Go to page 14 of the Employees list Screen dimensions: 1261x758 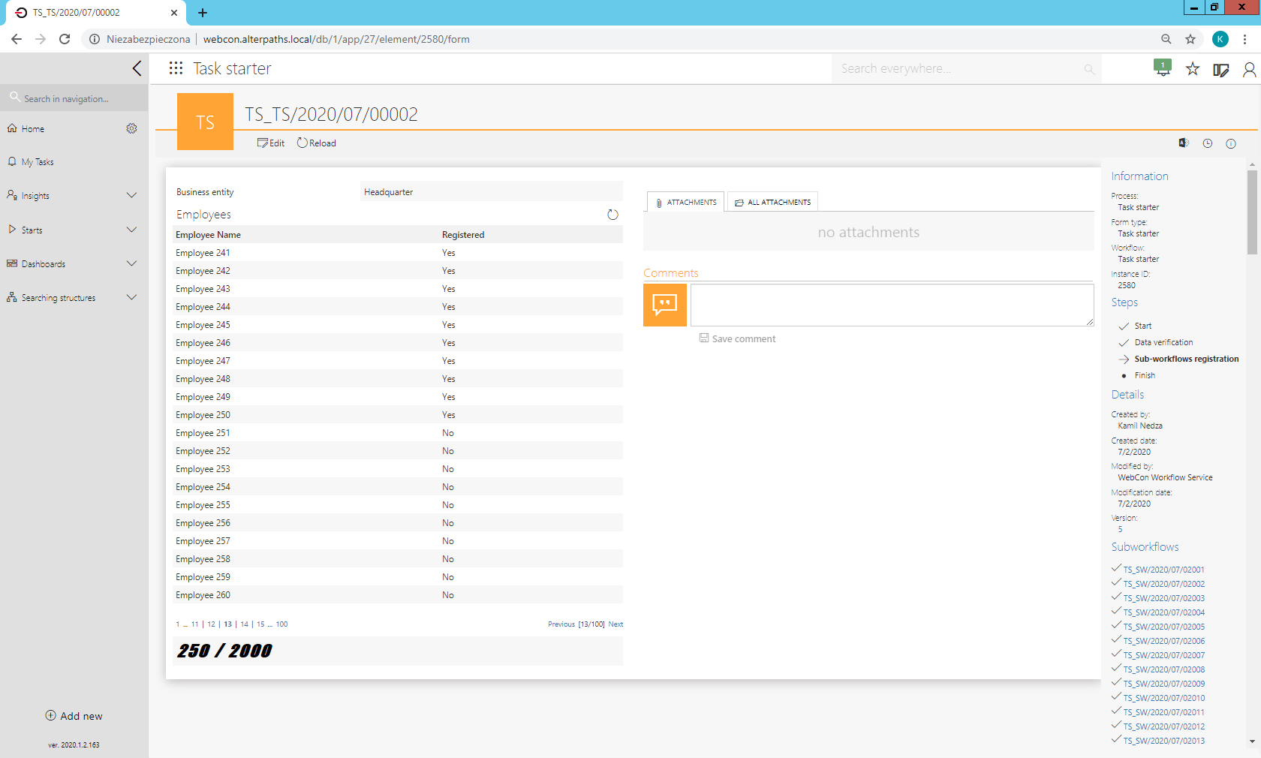pos(243,624)
